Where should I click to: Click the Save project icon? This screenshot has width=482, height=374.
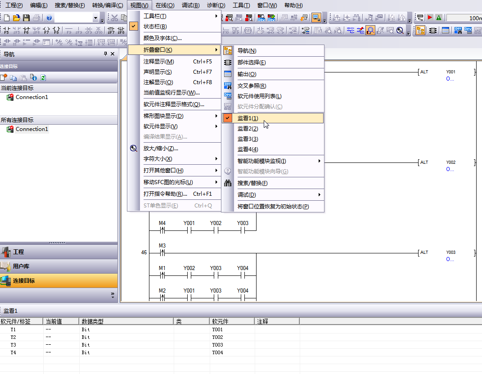26,18
